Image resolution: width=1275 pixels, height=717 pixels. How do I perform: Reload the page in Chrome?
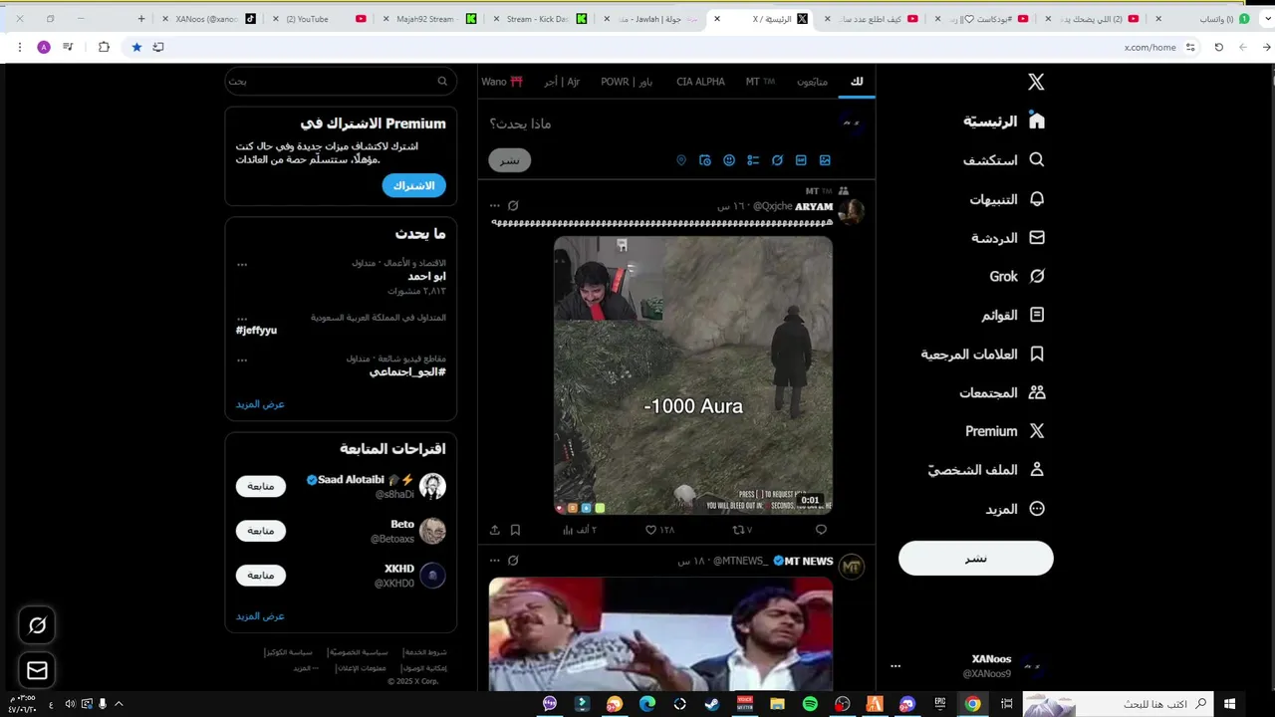1218,47
